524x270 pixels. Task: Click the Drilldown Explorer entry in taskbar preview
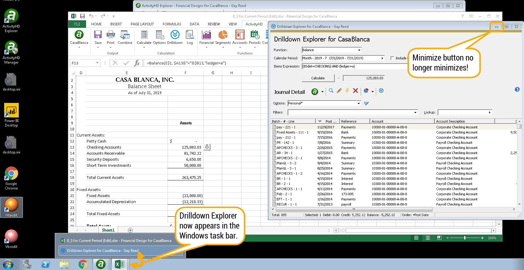point(121,251)
